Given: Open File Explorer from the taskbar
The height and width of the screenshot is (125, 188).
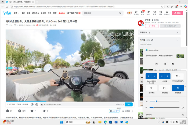Looking at the screenshot, I should [x=100, y=122].
